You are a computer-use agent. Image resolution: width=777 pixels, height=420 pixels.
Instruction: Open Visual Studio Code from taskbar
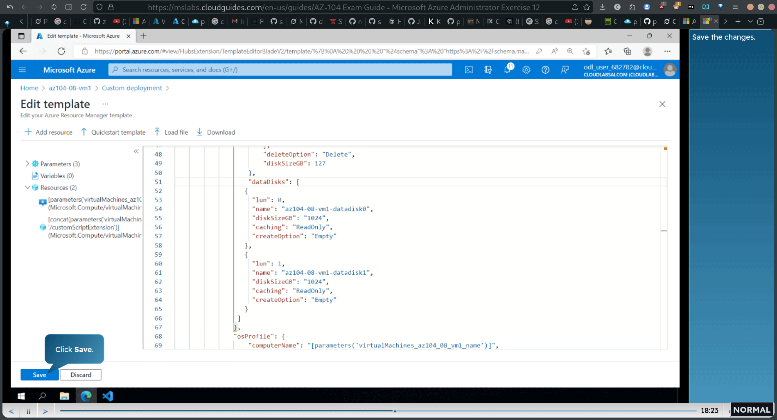point(108,396)
